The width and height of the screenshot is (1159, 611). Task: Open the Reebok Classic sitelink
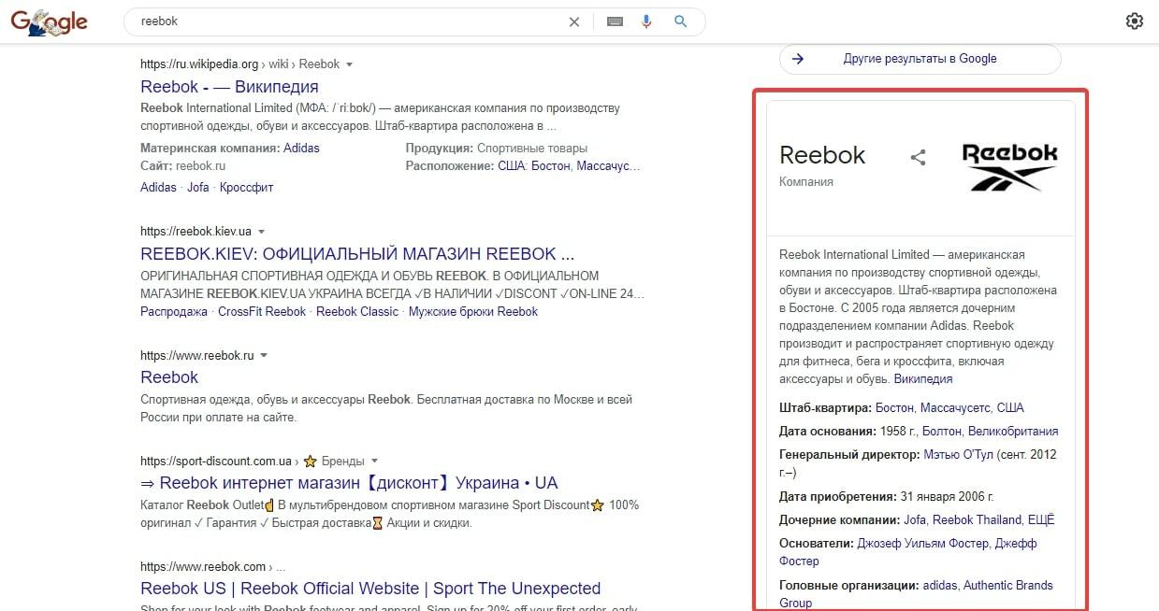[x=357, y=311]
